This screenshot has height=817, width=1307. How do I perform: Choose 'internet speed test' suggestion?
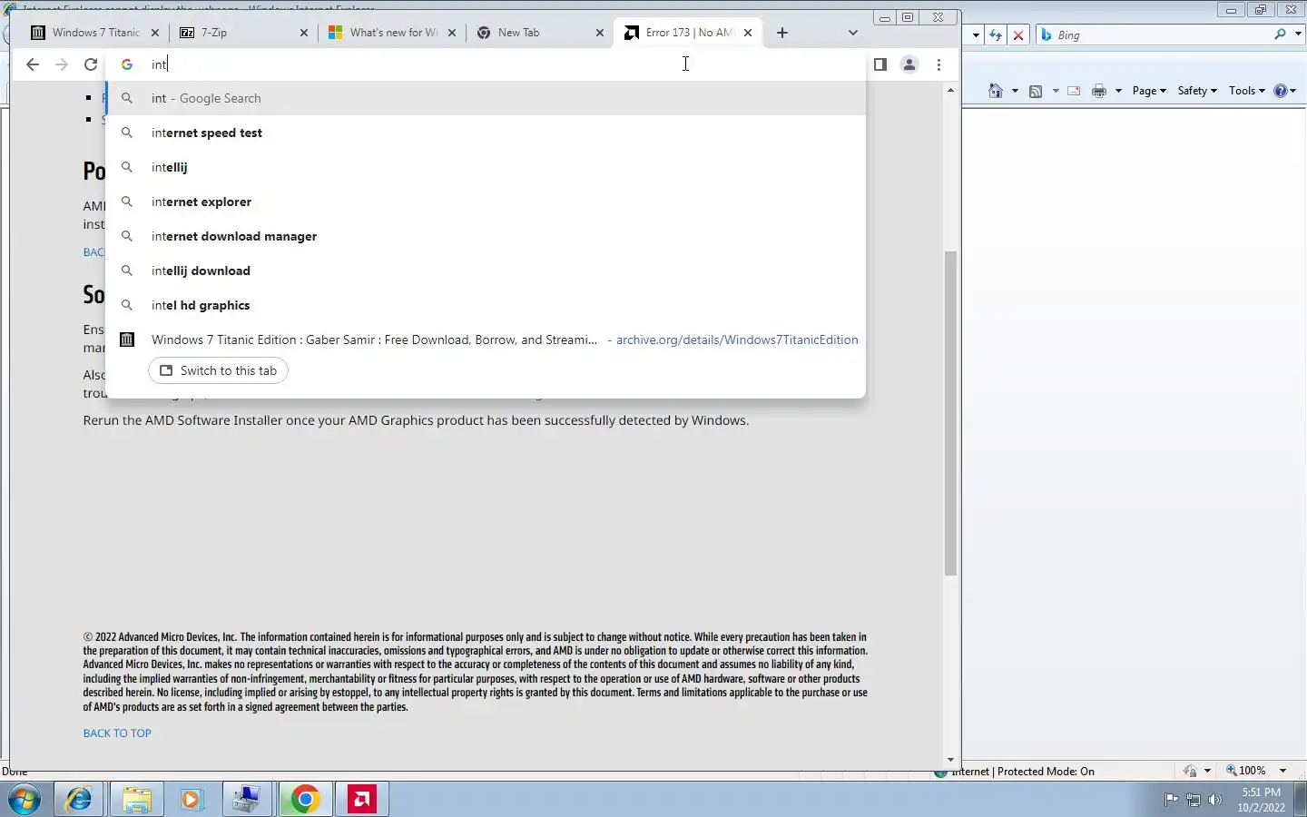(x=486, y=133)
